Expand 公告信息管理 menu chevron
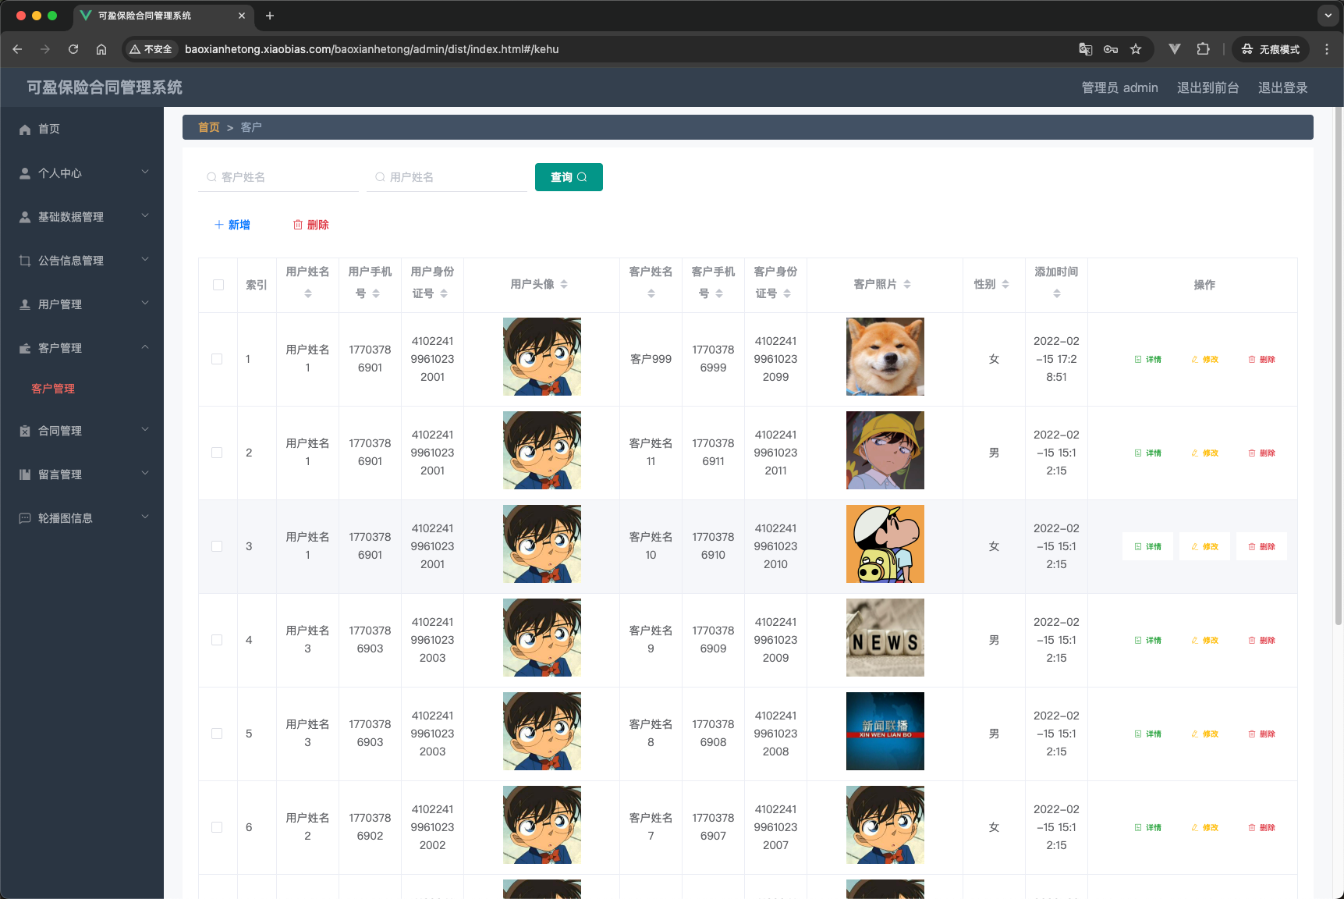This screenshot has height=899, width=1344. (x=145, y=260)
